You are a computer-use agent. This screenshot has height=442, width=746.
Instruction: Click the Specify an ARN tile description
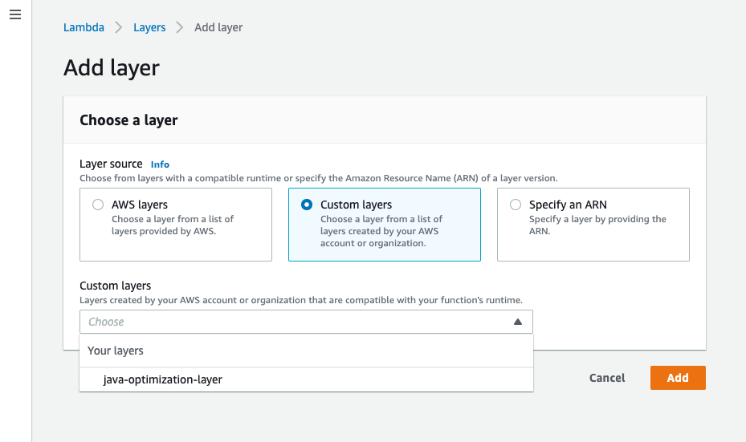597,225
